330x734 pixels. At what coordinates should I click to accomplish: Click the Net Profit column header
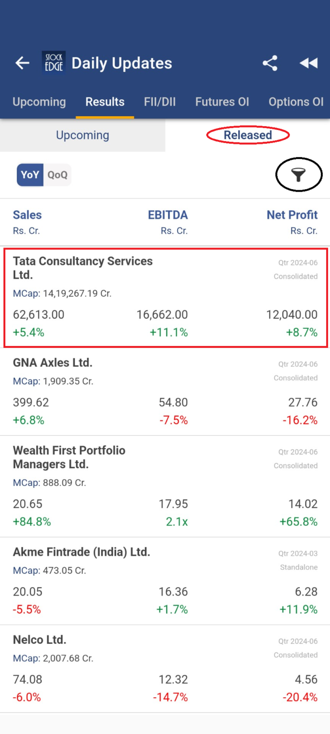292,215
